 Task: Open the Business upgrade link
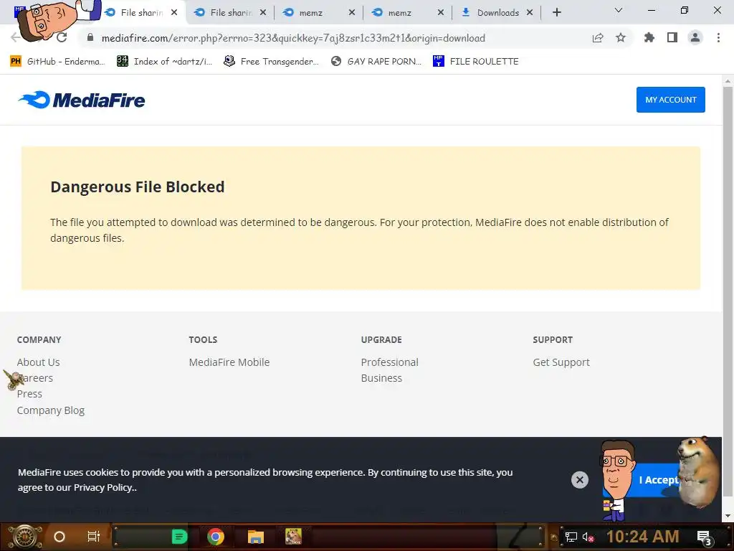click(x=381, y=378)
